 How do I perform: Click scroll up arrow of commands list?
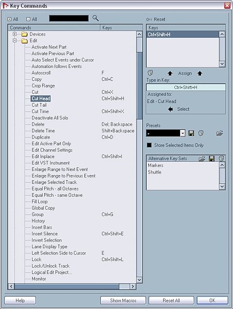139,35
